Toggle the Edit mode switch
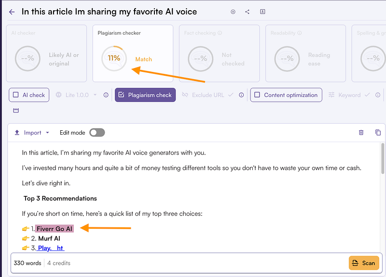The height and width of the screenshot is (277, 386). click(97, 133)
